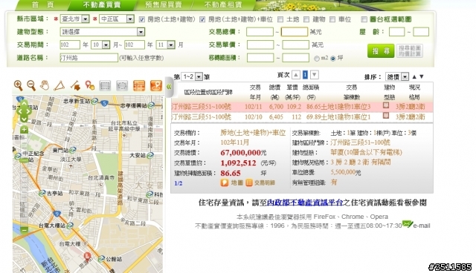The height and width of the screenshot is (273, 476).
Task: Sort descending with the down triangle
Action: [x=422, y=76]
